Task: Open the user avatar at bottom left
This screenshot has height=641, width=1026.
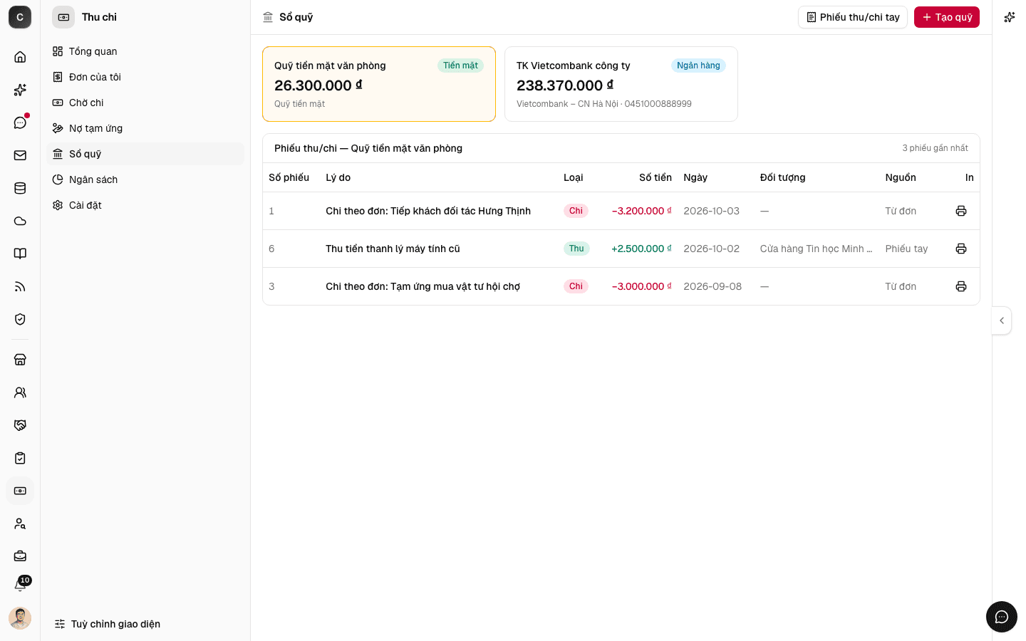Action: point(20,618)
